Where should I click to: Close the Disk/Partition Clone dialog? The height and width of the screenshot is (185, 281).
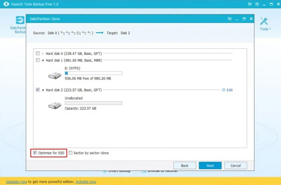click(x=251, y=19)
